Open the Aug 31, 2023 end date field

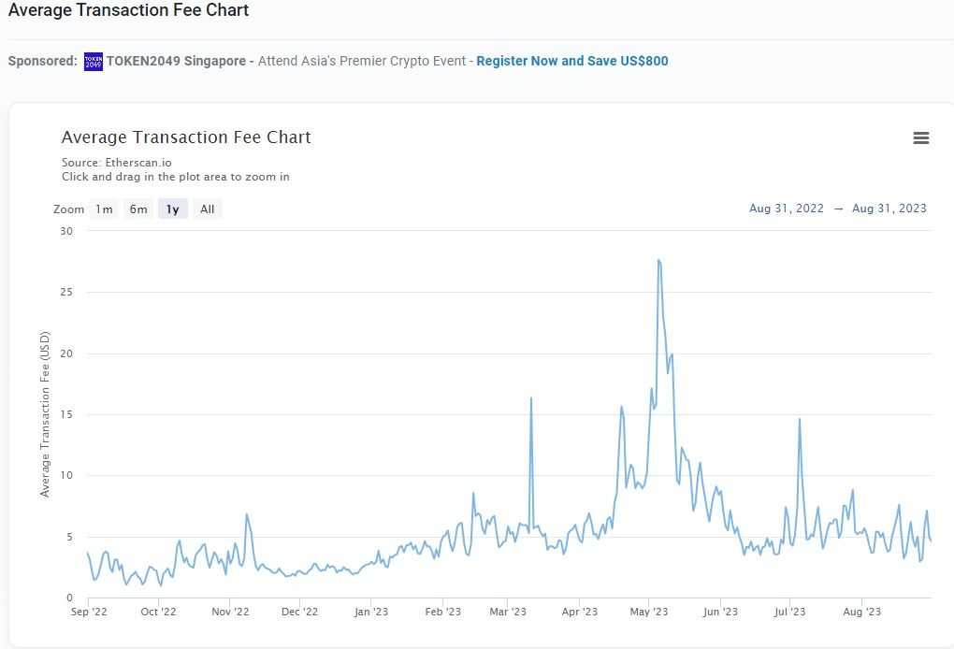(889, 209)
